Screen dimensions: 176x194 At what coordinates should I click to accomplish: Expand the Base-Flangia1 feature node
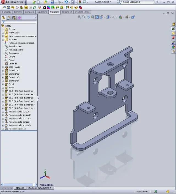coord(3,67)
